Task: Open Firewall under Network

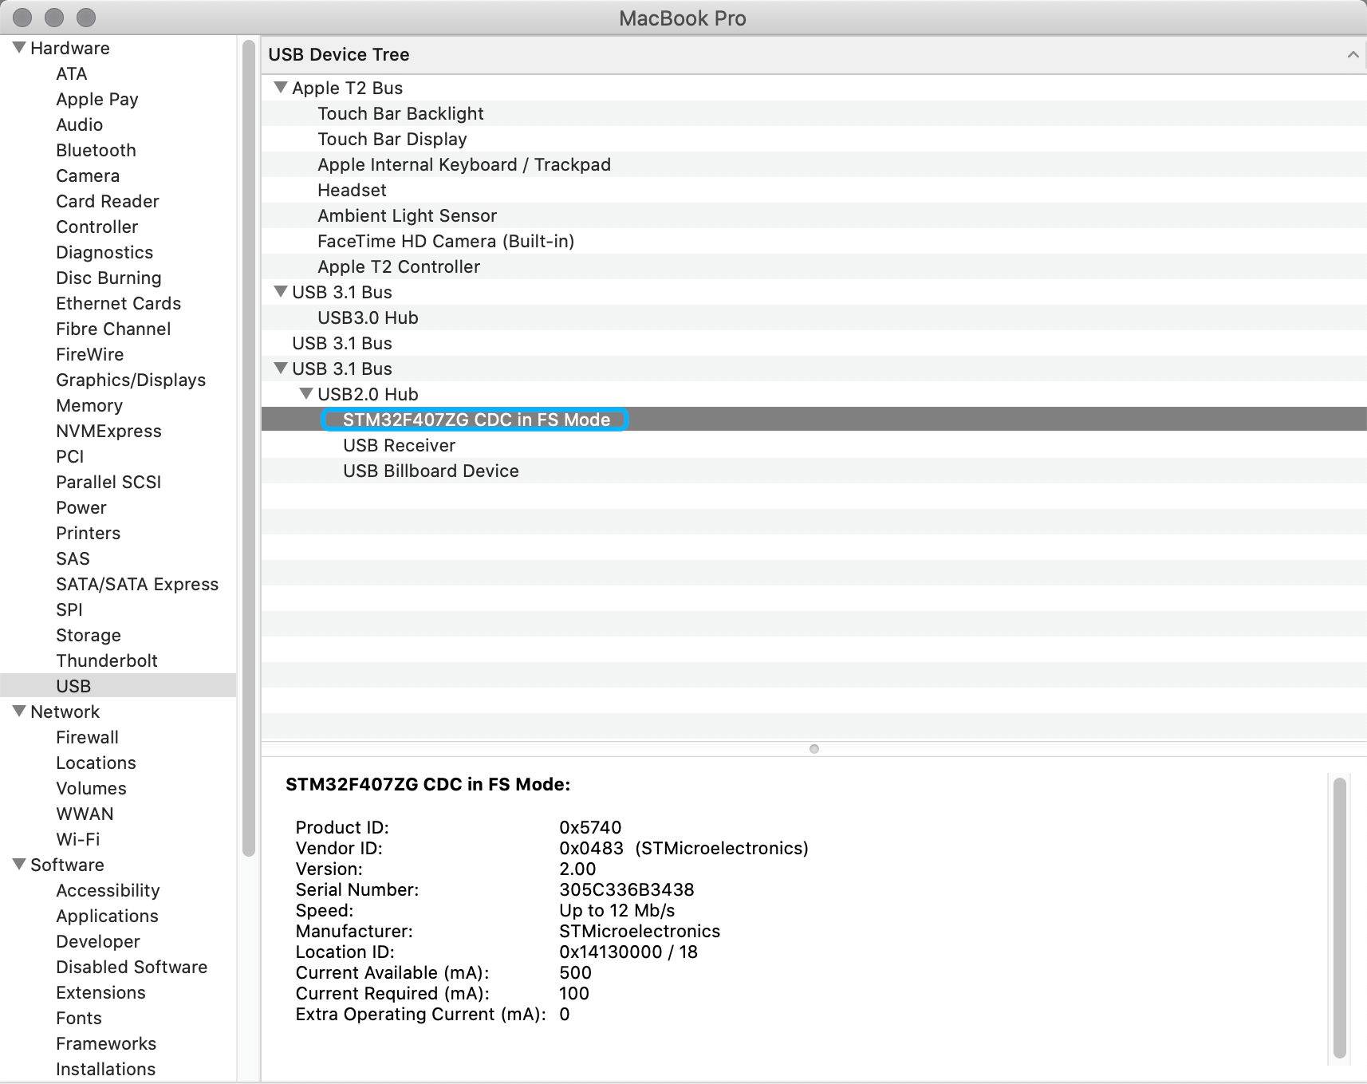Action: (87, 737)
